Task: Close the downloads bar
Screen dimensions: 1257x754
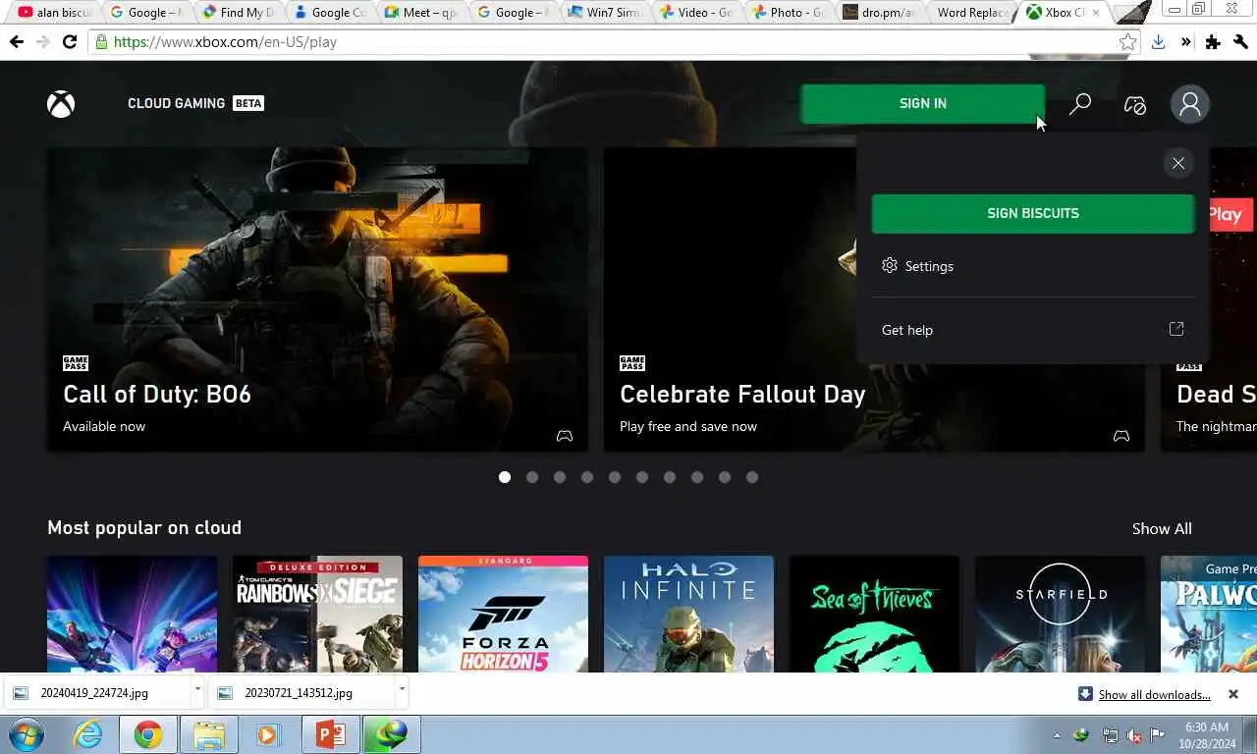Action: pos(1233,694)
